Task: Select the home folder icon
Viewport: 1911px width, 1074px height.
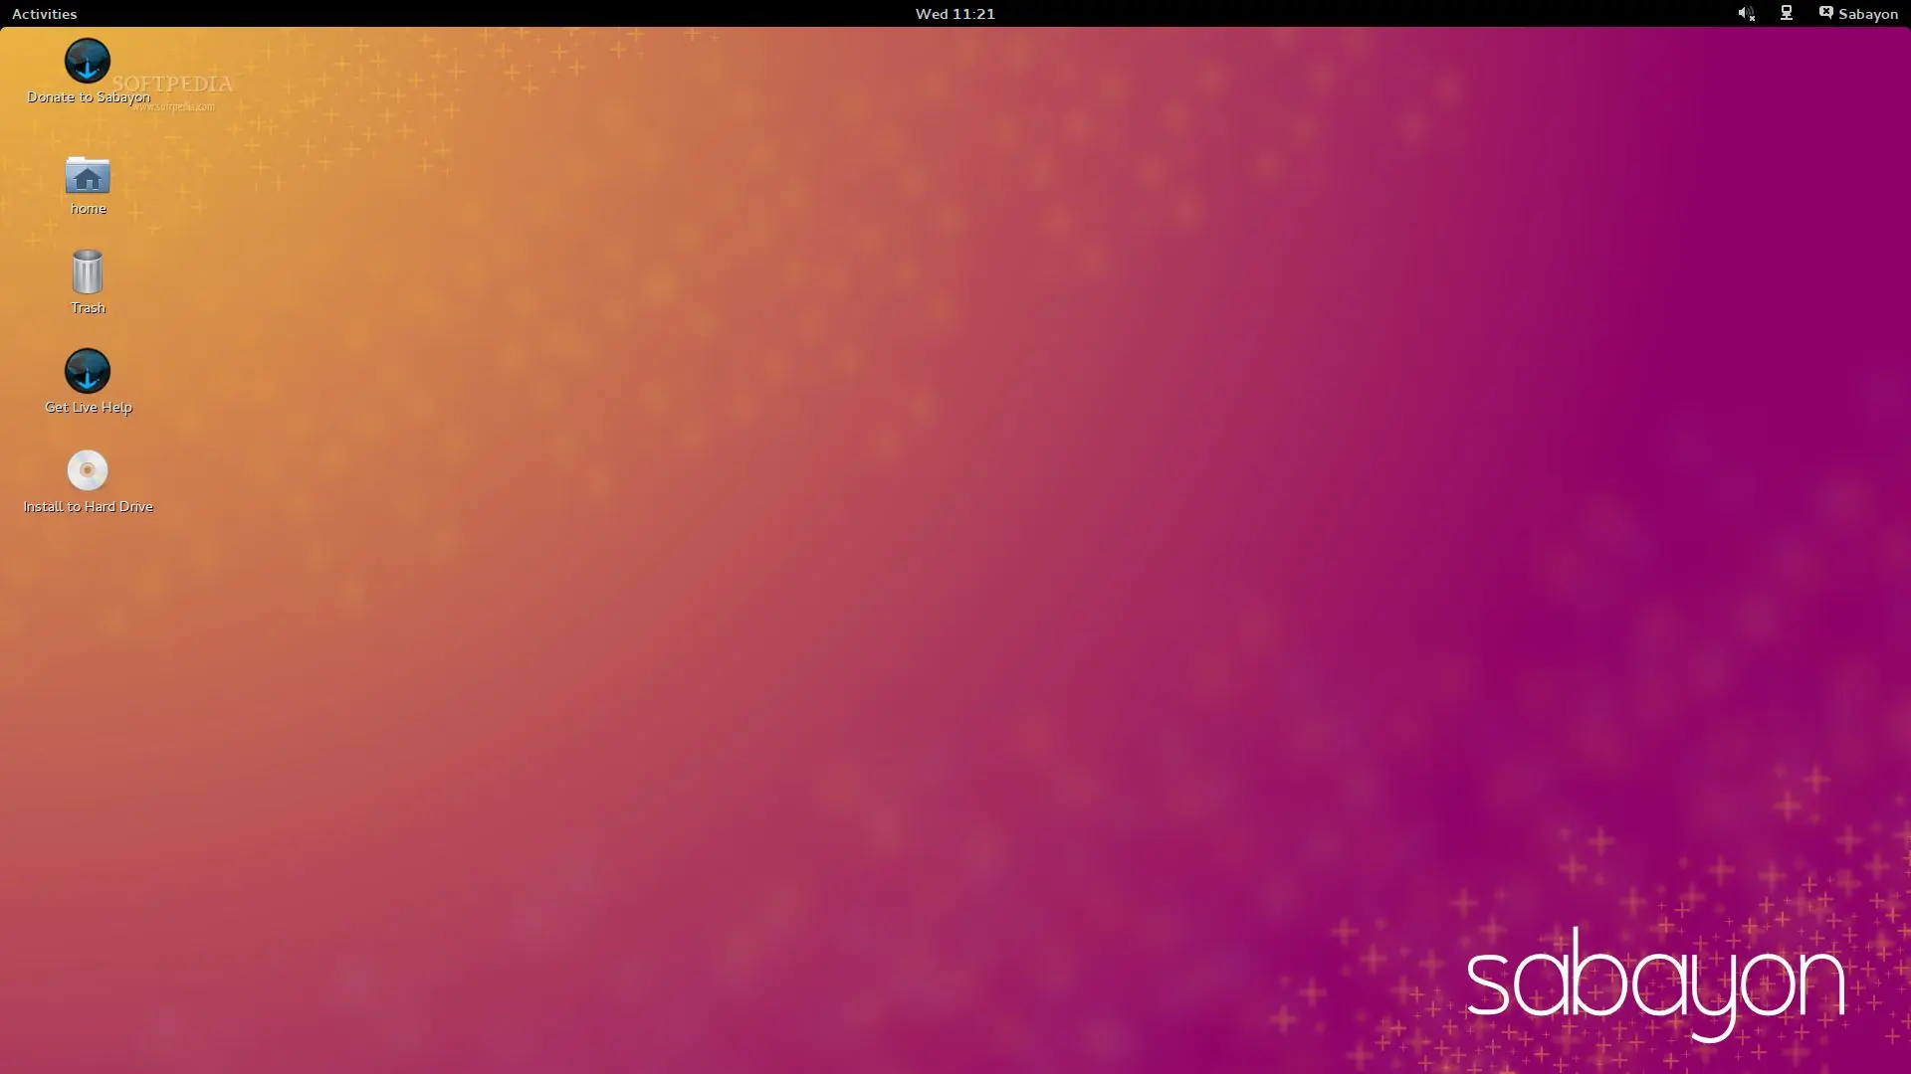Action: point(88,175)
